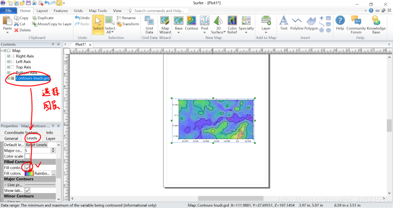Open the File menu
This screenshot has height=208, width=393.
(9, 10)
